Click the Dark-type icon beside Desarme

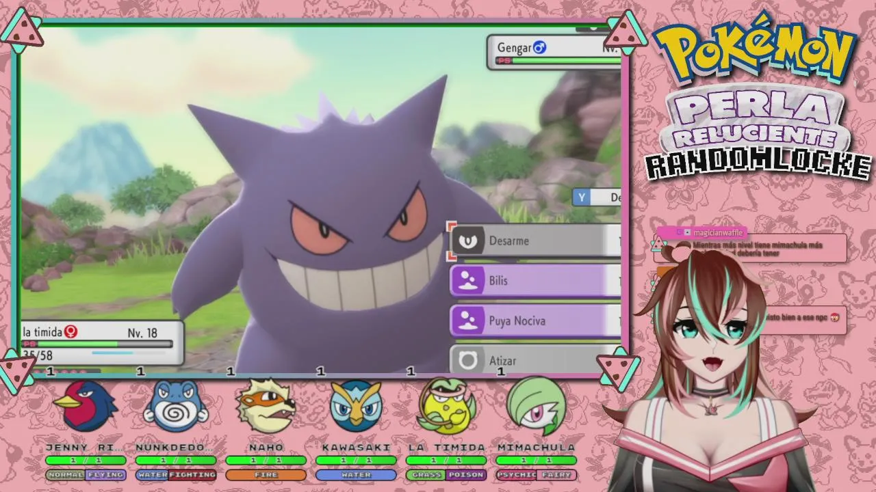pos(468,241)
